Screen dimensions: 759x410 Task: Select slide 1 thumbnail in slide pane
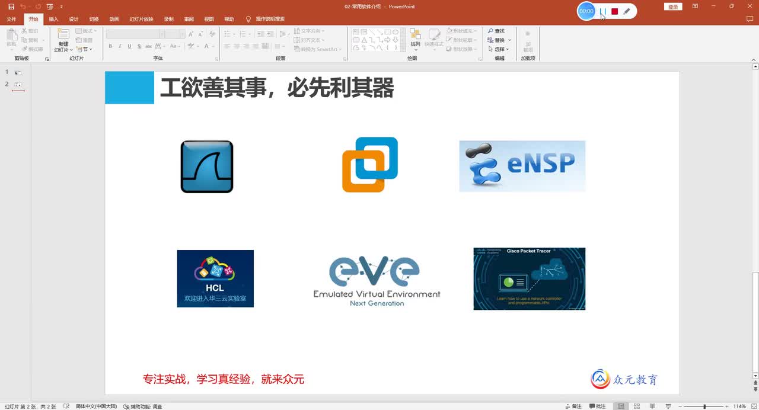[18, 72]
